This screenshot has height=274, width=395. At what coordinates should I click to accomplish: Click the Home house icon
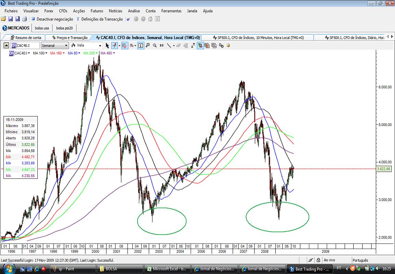click(150, 19)
